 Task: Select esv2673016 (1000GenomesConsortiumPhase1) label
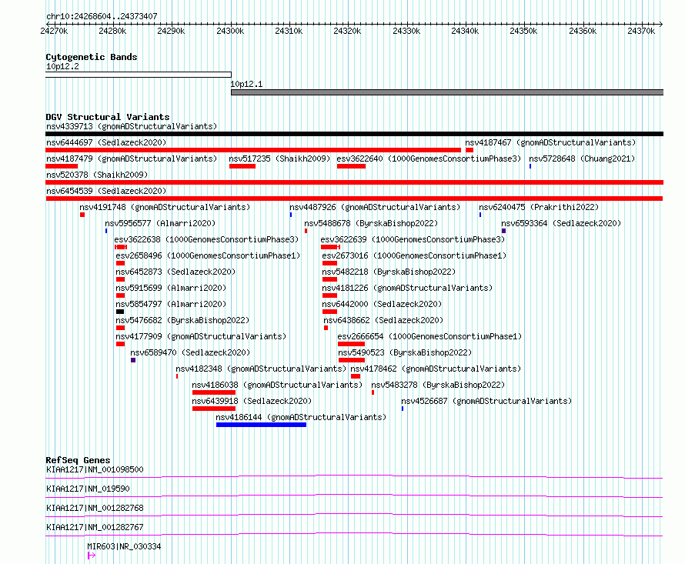pyautogui.click(x=414, y=255)
